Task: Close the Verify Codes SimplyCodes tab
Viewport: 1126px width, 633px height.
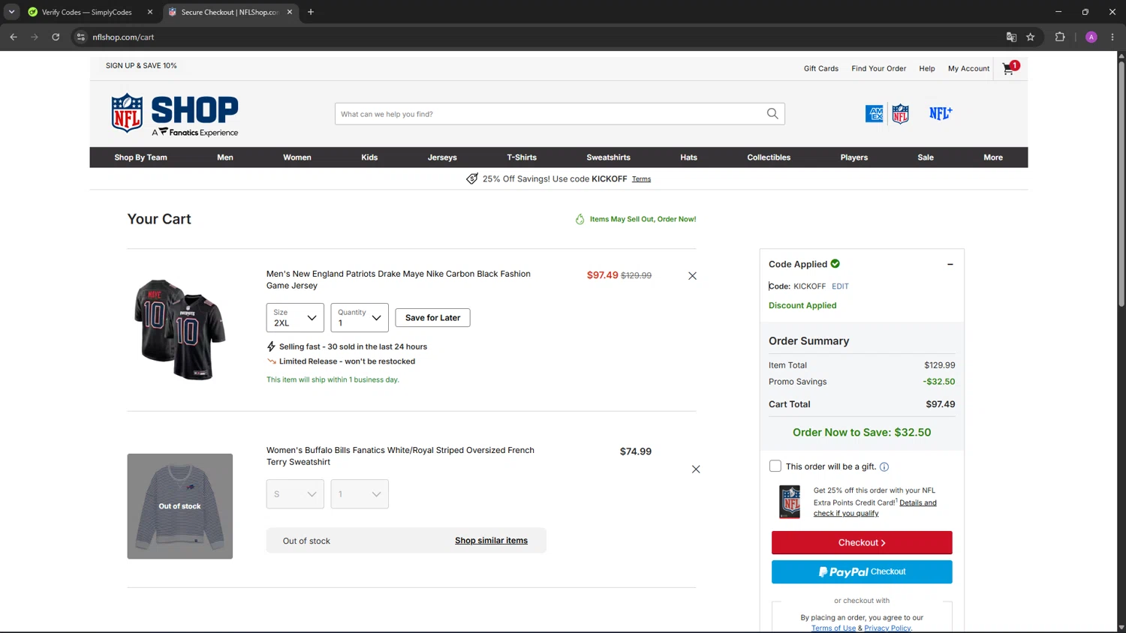Action: (150, 12)
